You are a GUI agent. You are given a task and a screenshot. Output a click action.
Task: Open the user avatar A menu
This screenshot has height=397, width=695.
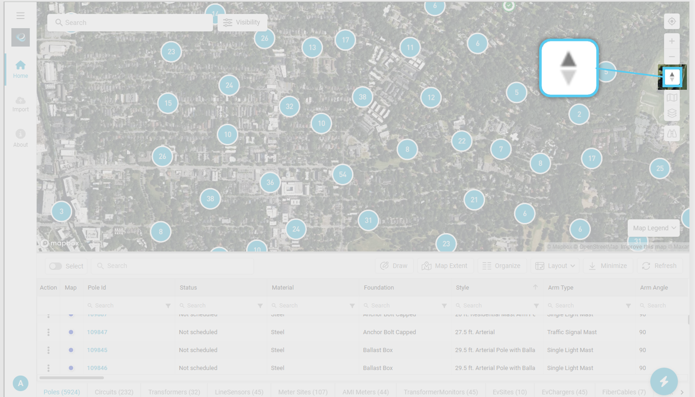20,383
